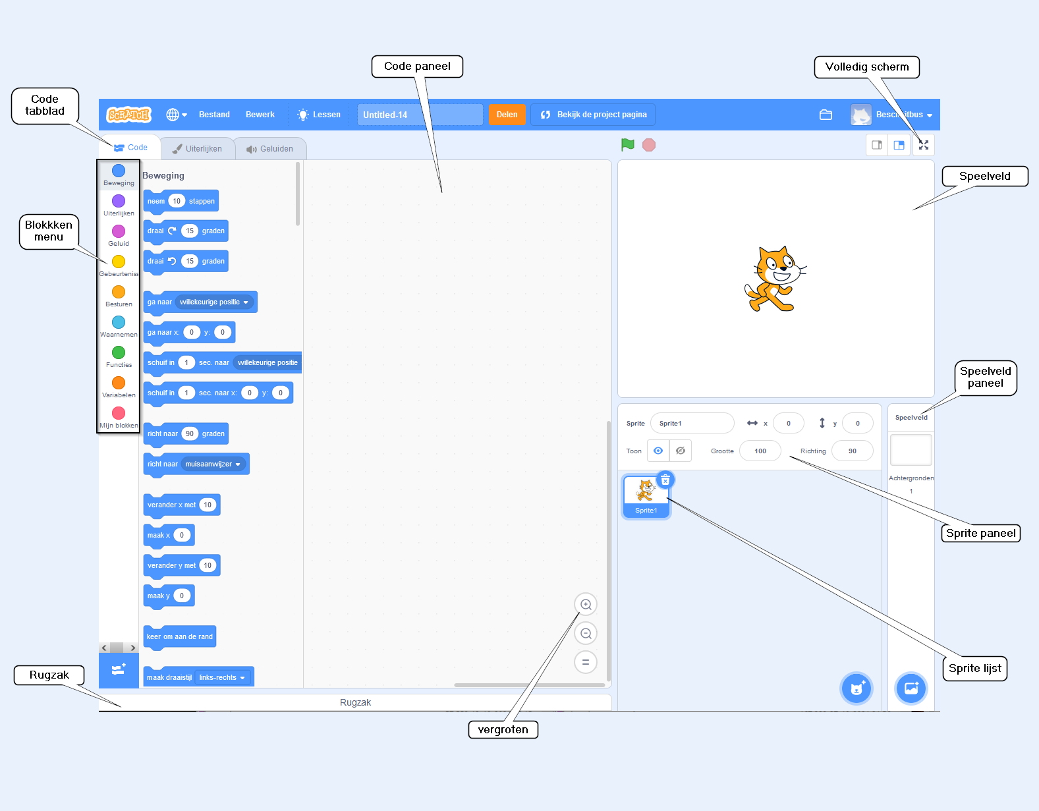The height and width of the screenshot is (811, 1039).
Task: Zoom in on the code workspace
Action: pos(586,605)
